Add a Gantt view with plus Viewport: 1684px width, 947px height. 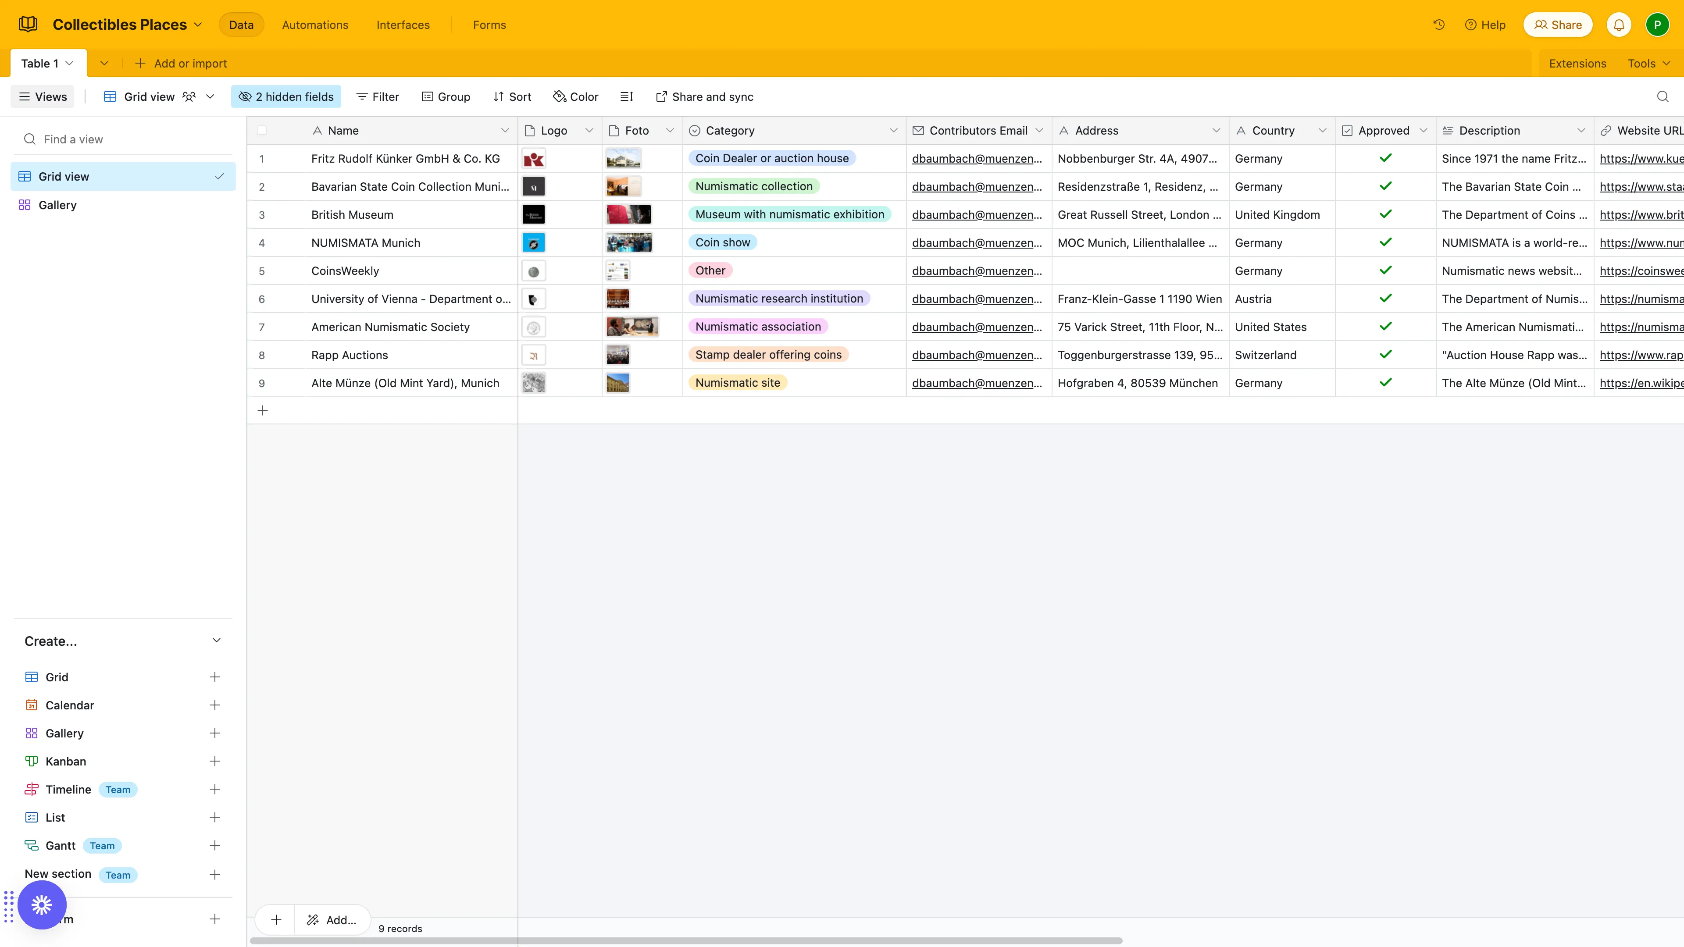[214, 846]
